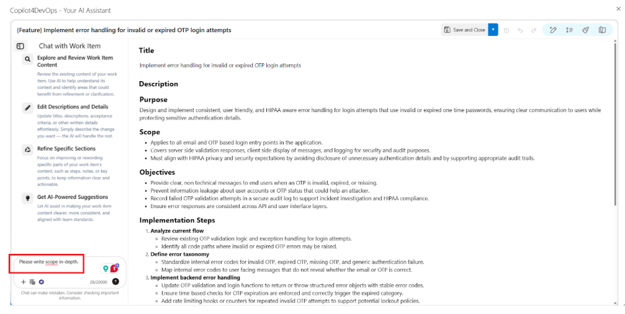Click the purple hexagon icon in chat box
The image size is (625, 314).
(41, 282)
